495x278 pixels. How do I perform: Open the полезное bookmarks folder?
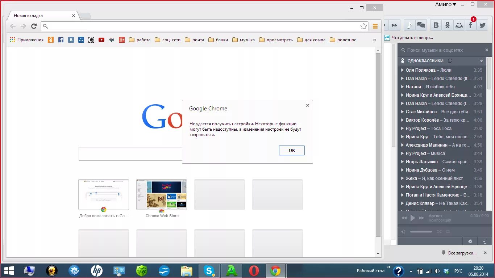pos(343,40)
